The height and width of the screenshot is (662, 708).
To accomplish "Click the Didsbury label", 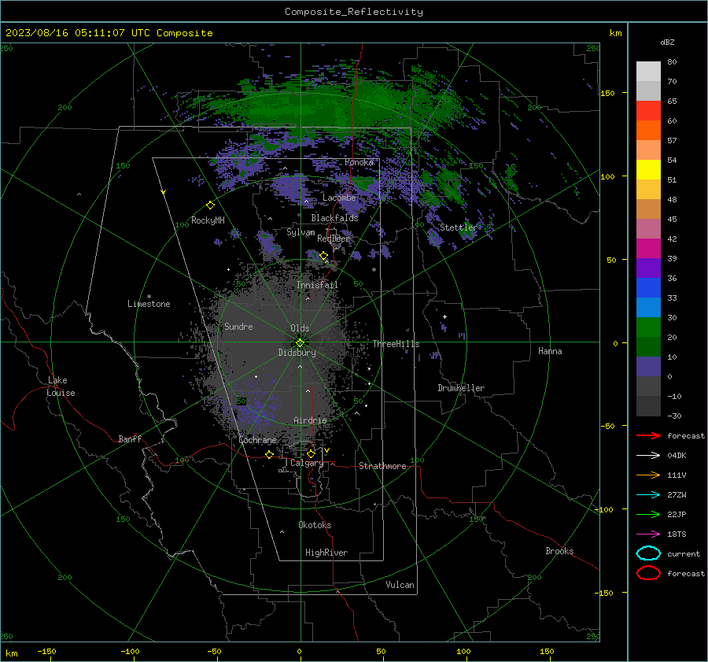I will 297,353.
